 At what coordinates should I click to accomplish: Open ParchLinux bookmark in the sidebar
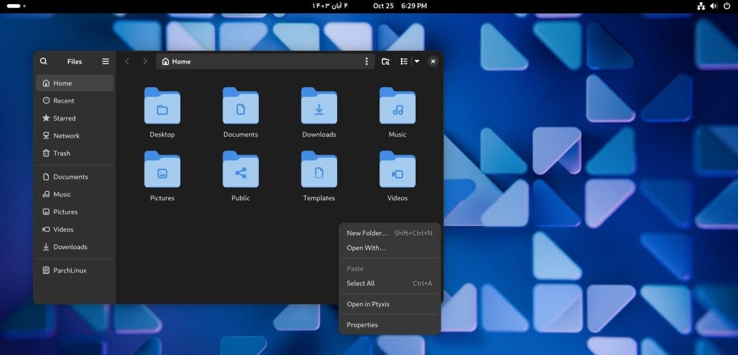(70, 270)
